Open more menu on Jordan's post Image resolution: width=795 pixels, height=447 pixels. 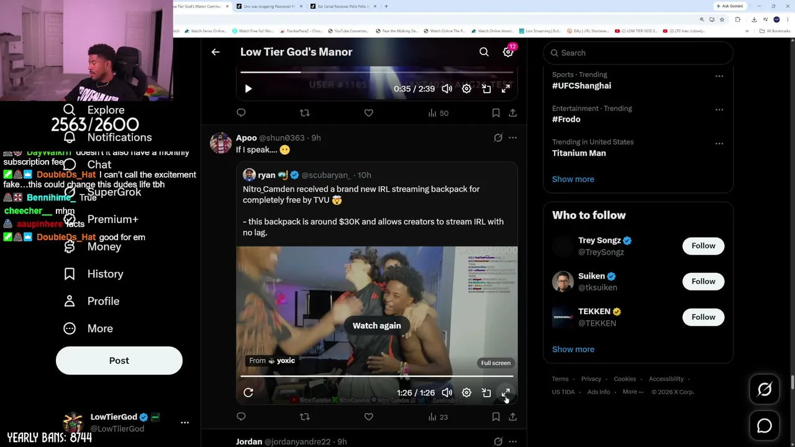(512, 441)
